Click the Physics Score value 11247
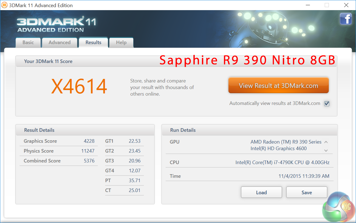Screen dimensions: 356x223 [88, 151]
